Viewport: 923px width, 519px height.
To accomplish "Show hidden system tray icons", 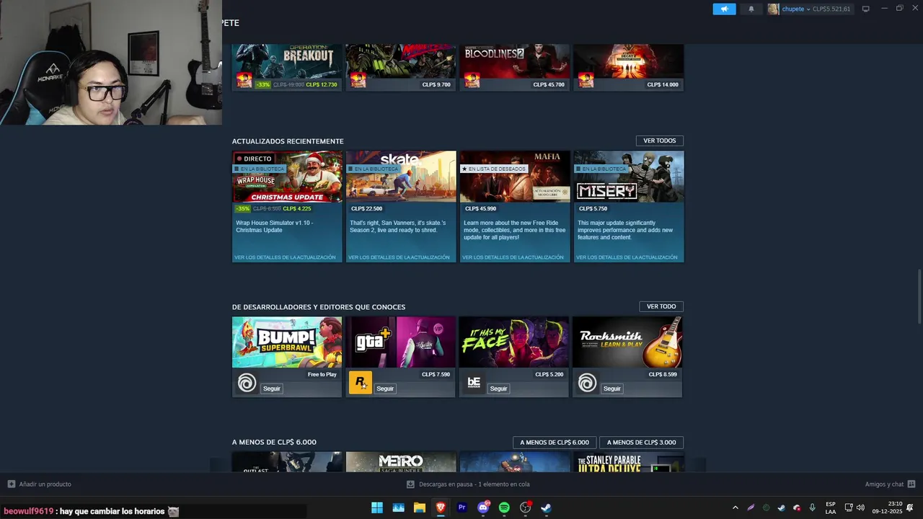I will pos(735,507).
